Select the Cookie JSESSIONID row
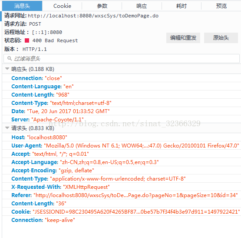Image resolution: width=241 pixels, height=238 pixels. [x=122, y=212]
